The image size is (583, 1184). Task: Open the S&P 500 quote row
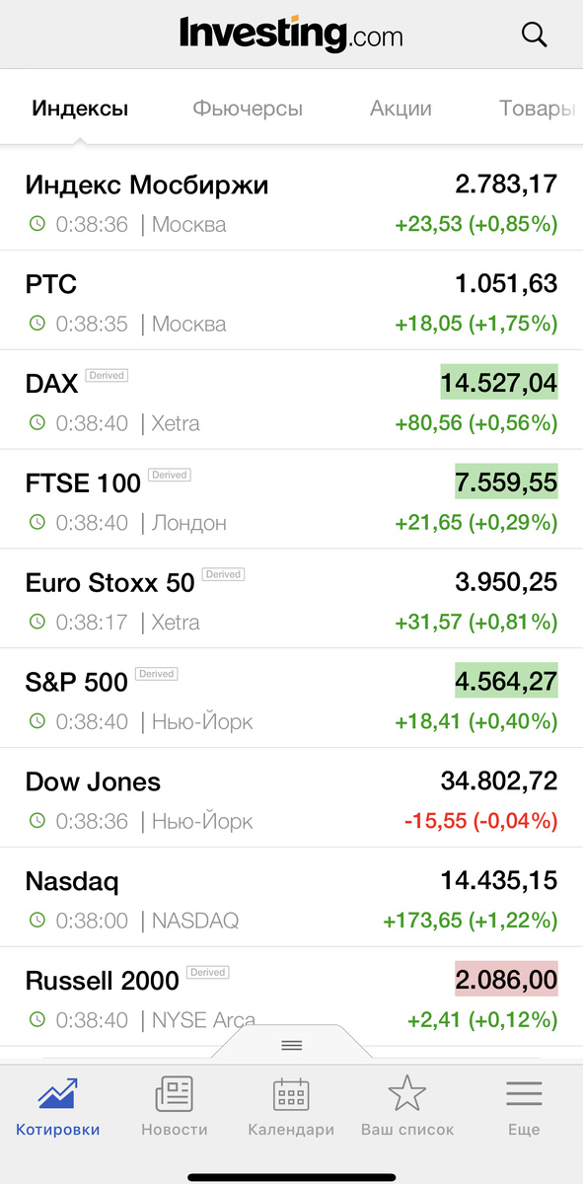[x=291, y=697]
